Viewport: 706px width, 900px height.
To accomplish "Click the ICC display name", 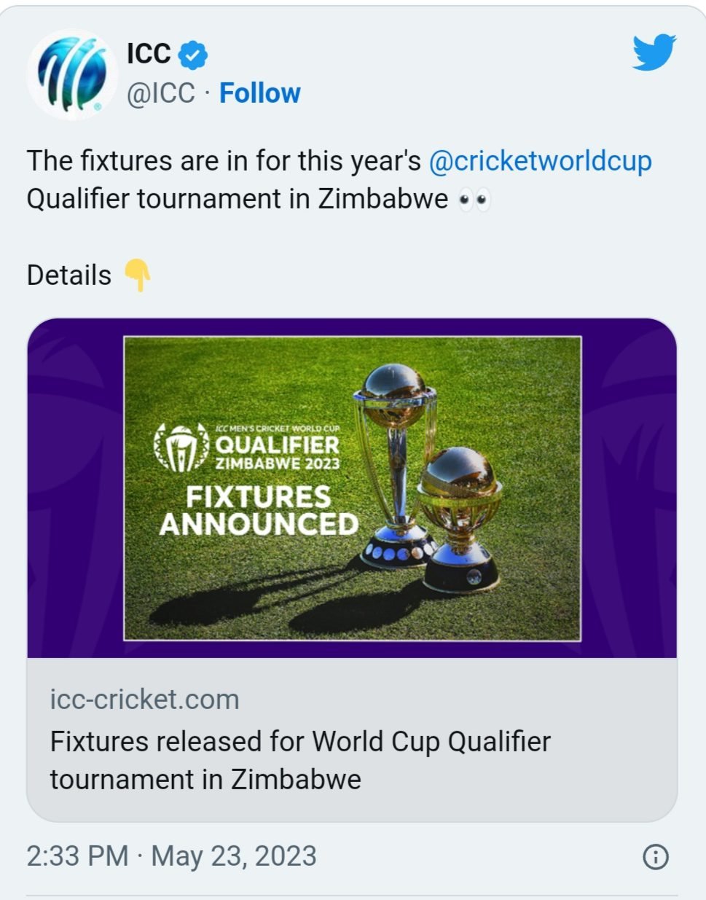I will (149, 54).
